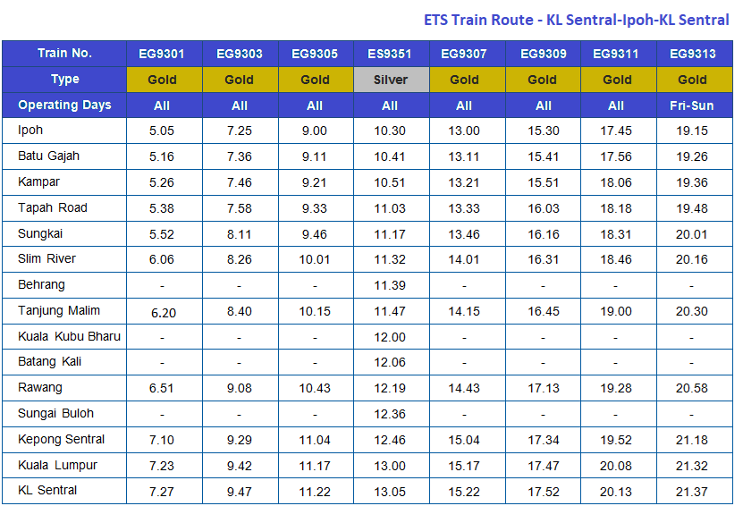The height and width of the screenshot is (506, 734).
Task: Click the Kuala Kubu Bharu station label
Action: click(69, 337)
